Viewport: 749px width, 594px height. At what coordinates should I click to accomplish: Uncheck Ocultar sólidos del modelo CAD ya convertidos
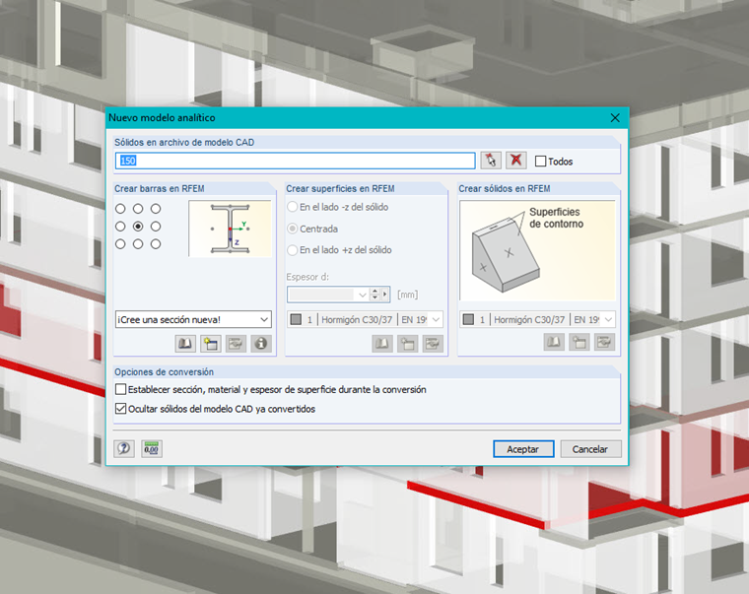coord(121,409)
